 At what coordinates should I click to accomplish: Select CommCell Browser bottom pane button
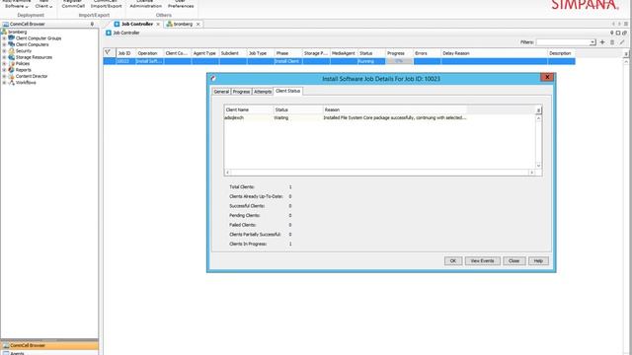(x=49, y=345)
